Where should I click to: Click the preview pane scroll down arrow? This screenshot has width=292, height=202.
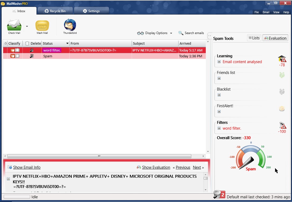206,190
